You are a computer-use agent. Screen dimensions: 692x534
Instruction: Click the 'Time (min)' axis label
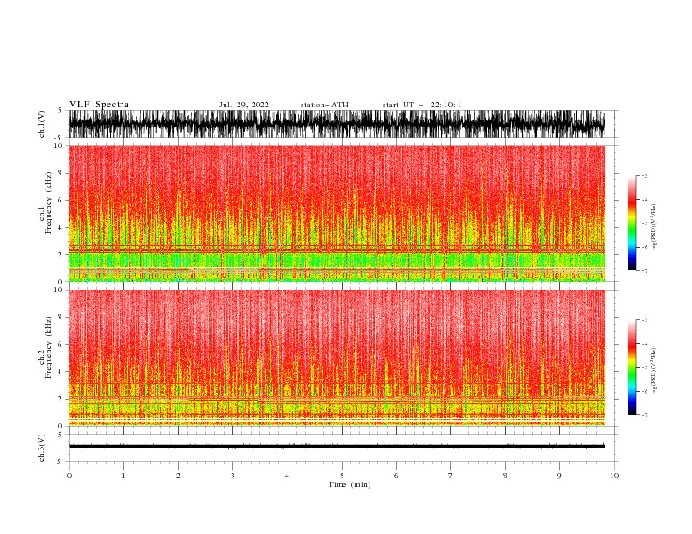pyautogui.click(x=349, y=484)
